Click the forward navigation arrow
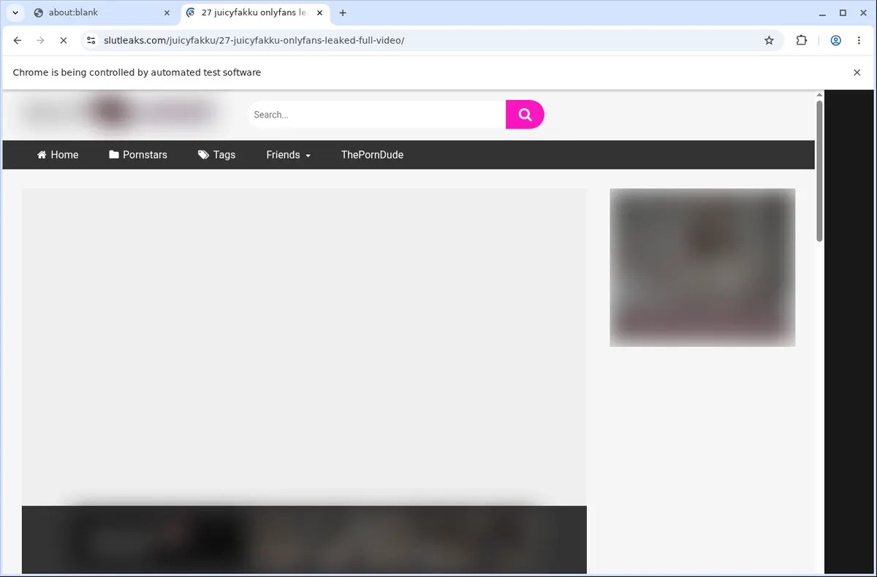Image resolution: width=877 pixels, height=577 pixels. pos(40,40)
